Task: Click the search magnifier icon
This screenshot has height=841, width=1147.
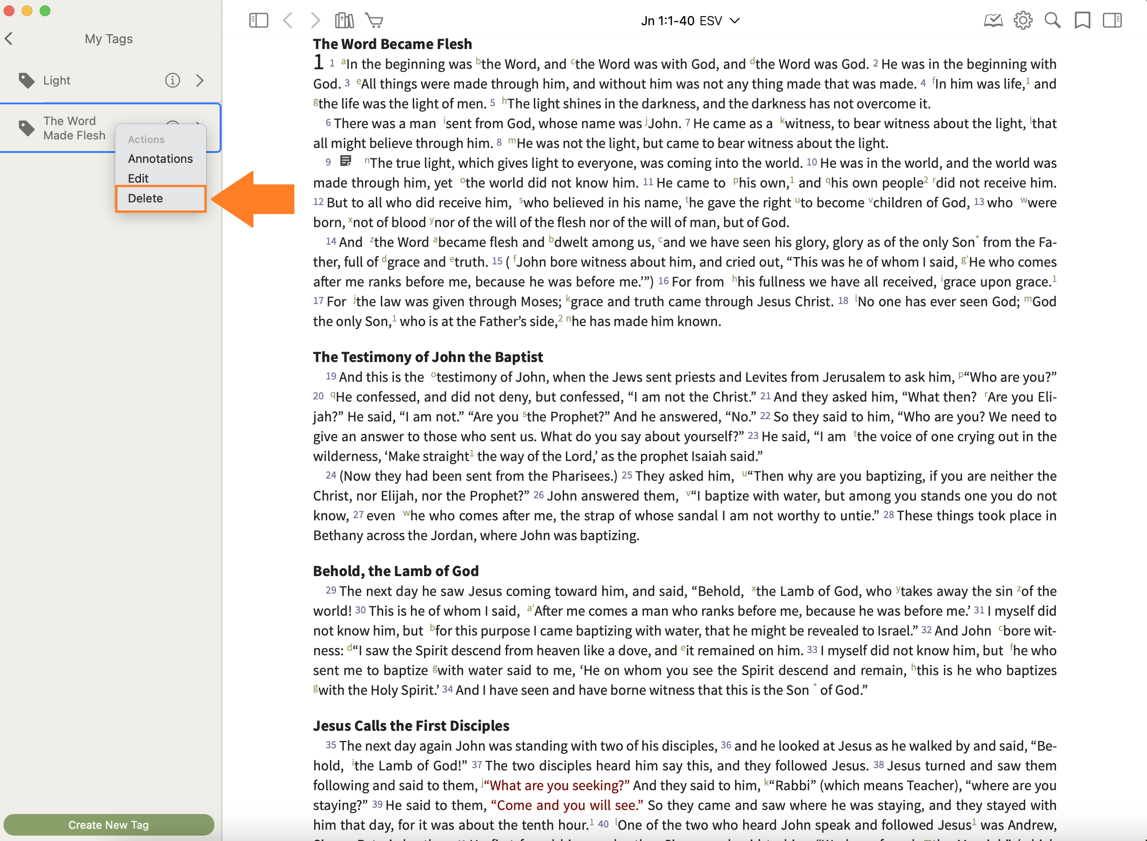Action: (1052, 20)
